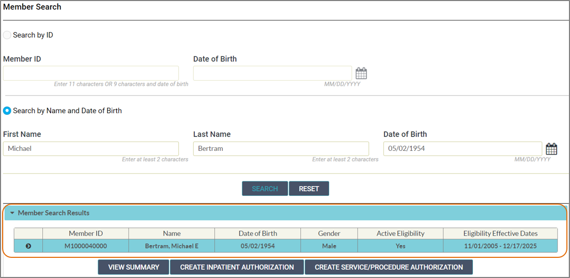Click Create Inpatient Authorization
The image size is (570, 278).
[237, 267]
